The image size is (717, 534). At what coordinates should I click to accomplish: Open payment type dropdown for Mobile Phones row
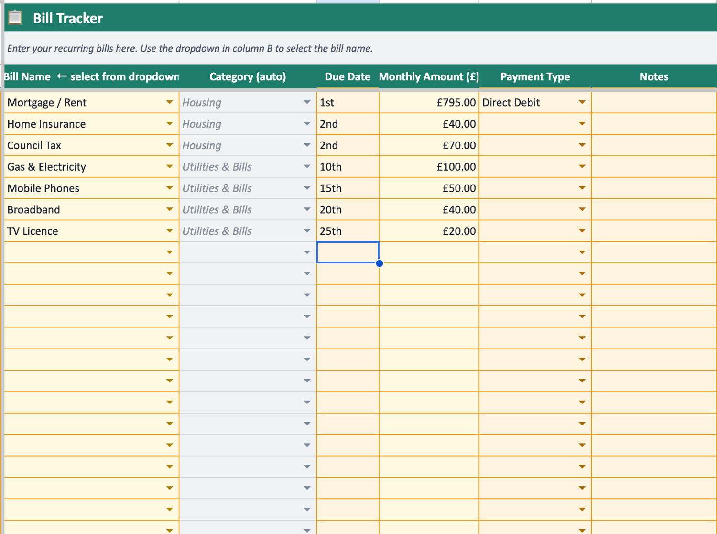pyautogui.click(x=582, y=188)
